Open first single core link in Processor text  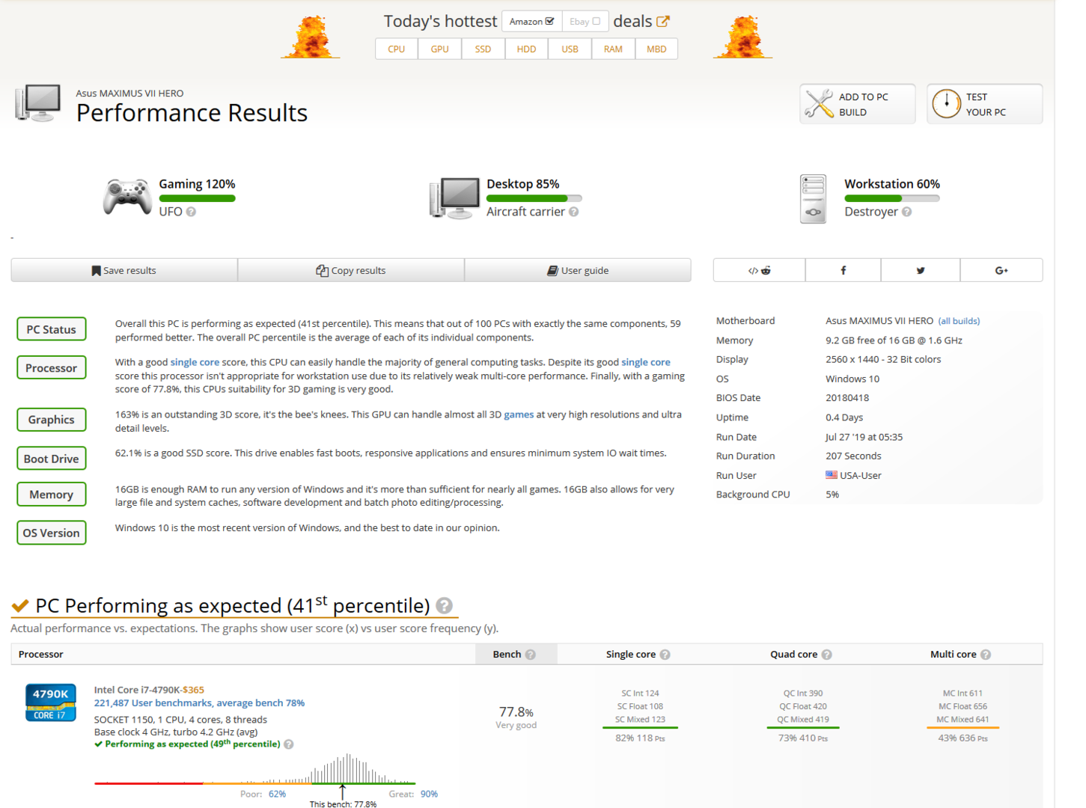pos(195,362)
